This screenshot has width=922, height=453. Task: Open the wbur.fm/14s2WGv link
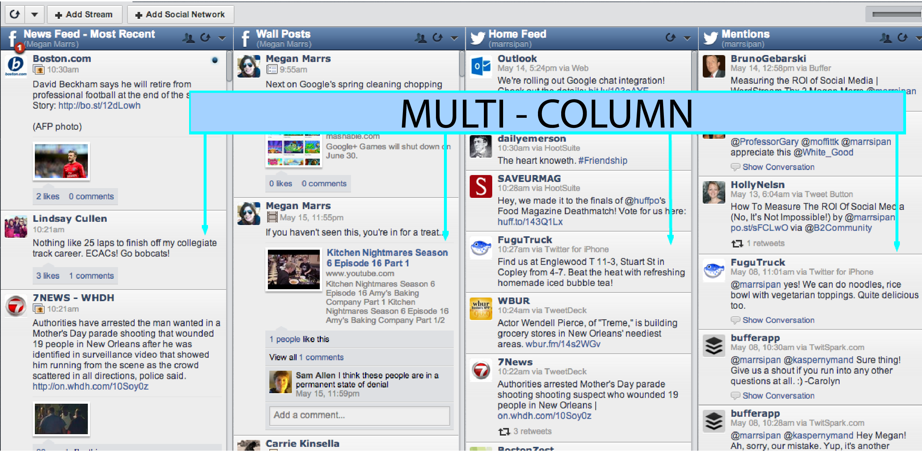(x=563, y=344)
